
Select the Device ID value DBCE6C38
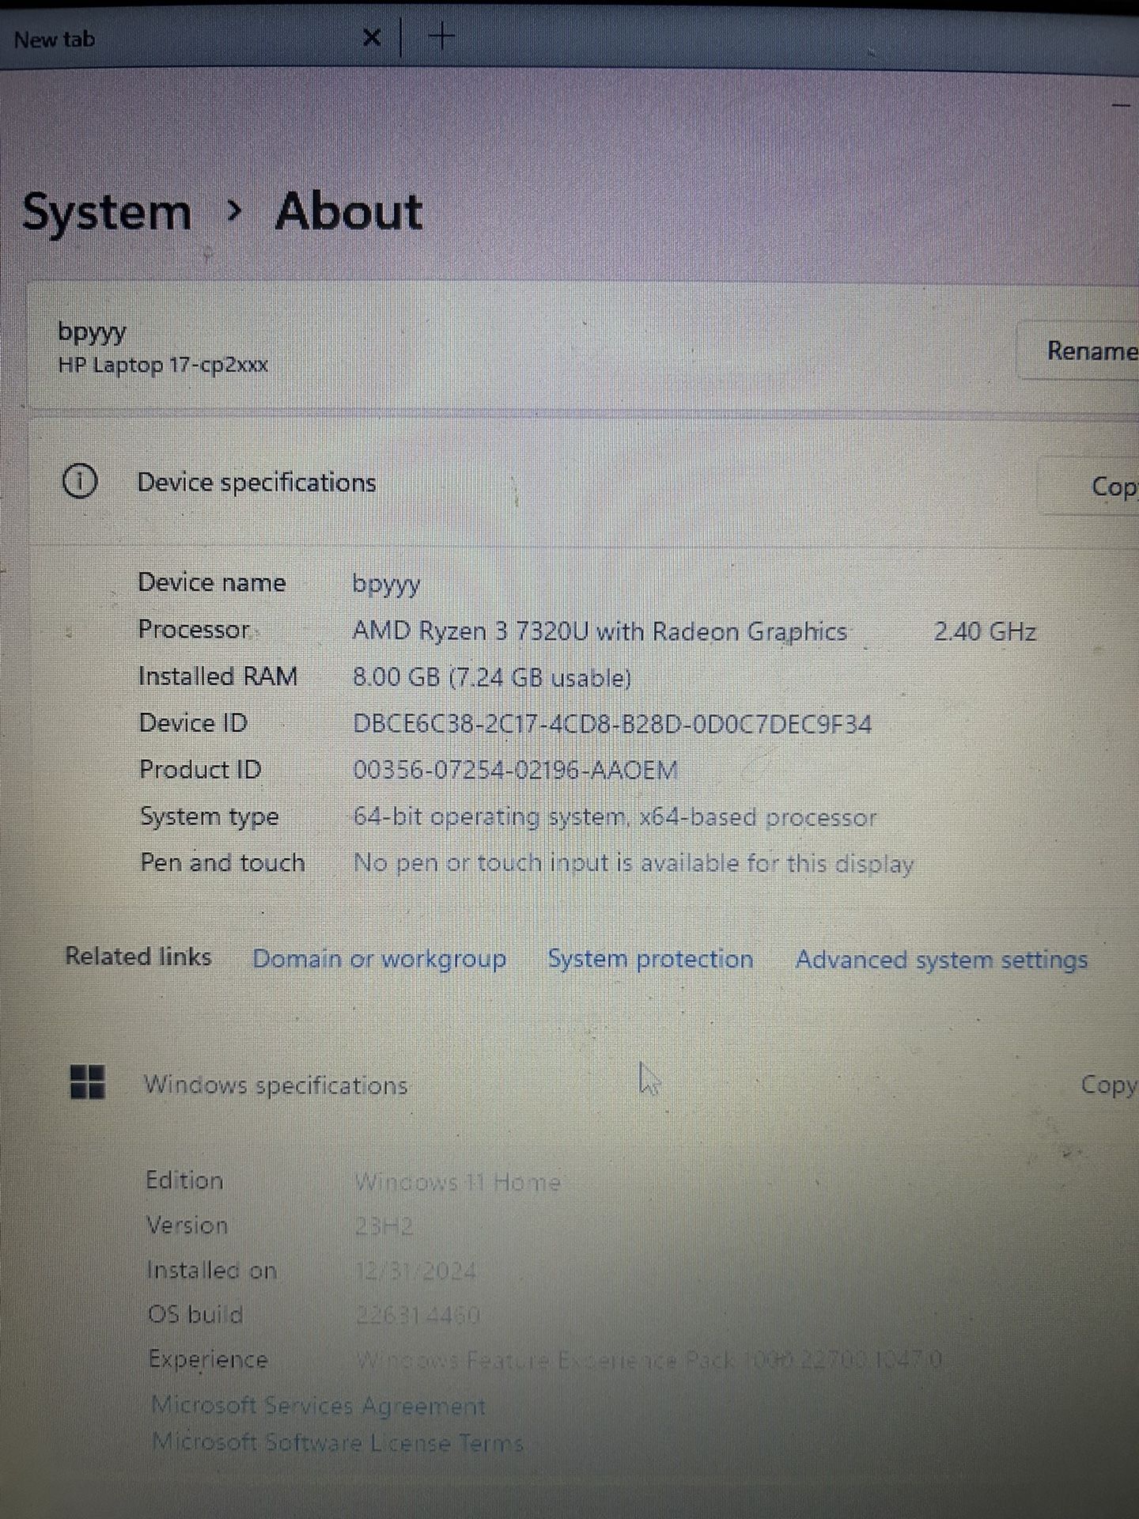(612, 724)
